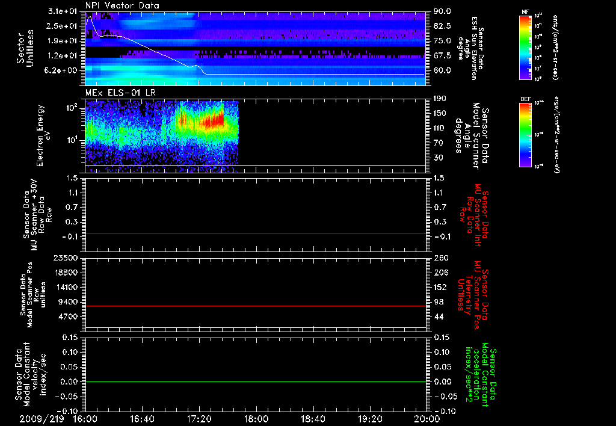This screenshot has height=426, width=616.
Task: Click the 'Model Scanner Pos Raw unitless' axis label
Action: point(33,295)
